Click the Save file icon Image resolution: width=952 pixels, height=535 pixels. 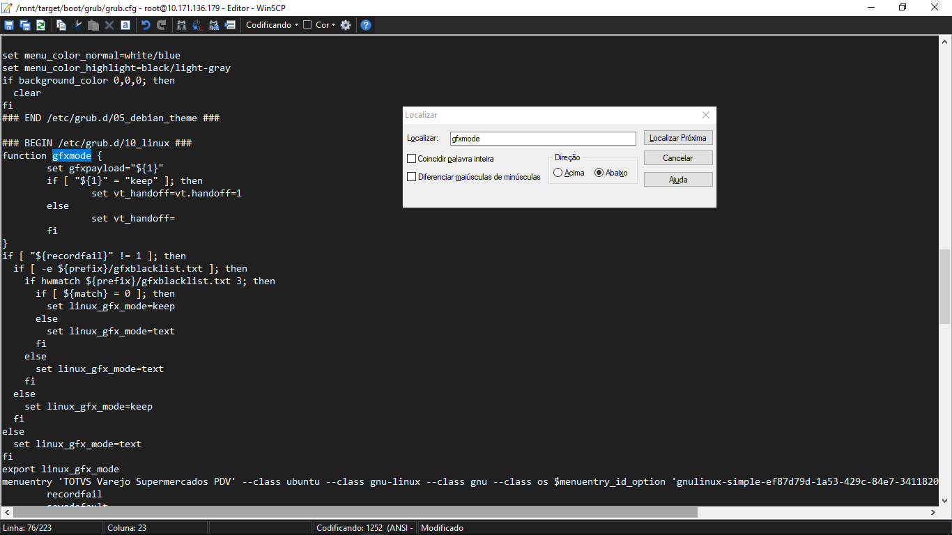[9, 25]
